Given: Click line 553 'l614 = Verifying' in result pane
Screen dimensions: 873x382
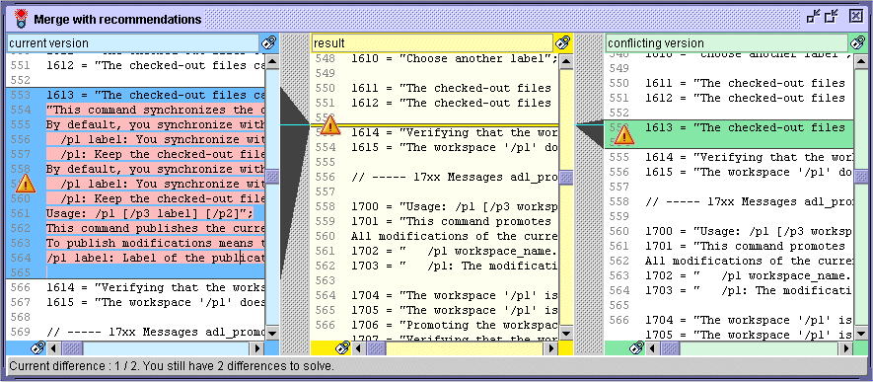Looking at the screenshot, I should 455,132.
